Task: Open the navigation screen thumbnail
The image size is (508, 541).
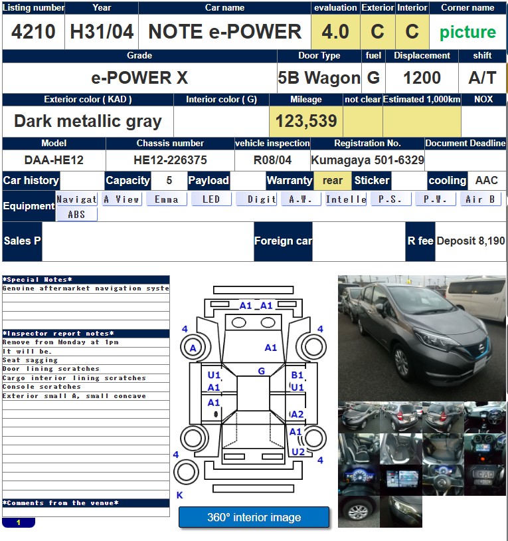Action: (401, 481)
